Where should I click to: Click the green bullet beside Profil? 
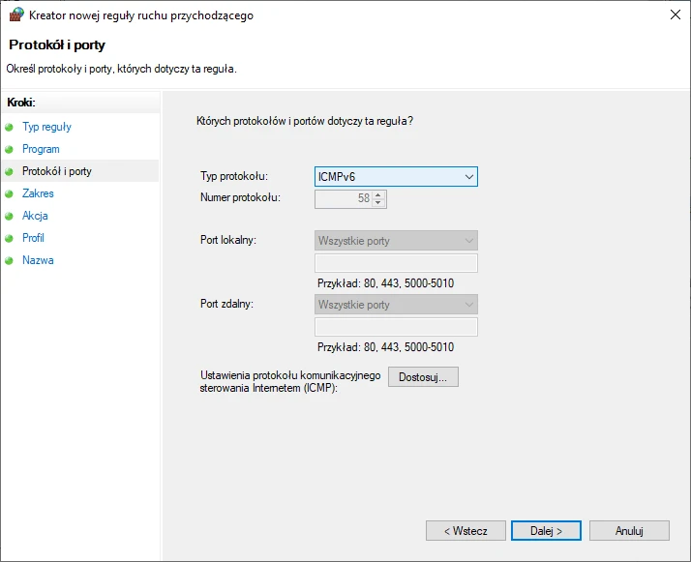[x=9, y=238]
